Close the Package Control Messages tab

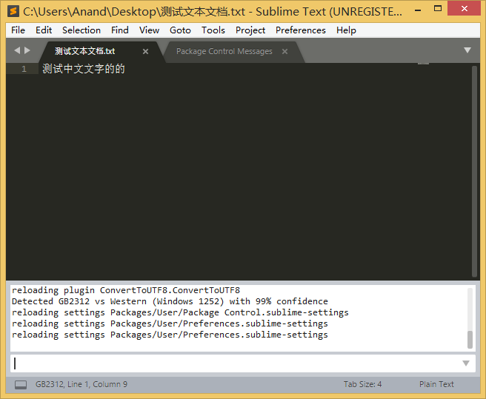[x=284, y=51]
